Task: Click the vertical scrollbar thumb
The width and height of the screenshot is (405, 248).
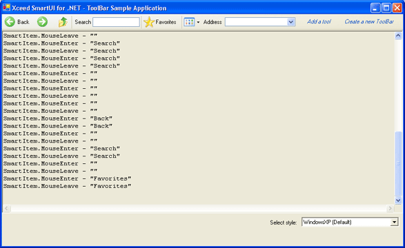Action: coord(398,164)
